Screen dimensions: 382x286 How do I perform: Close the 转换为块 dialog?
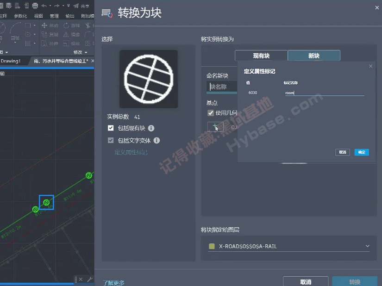pos(377,8)
